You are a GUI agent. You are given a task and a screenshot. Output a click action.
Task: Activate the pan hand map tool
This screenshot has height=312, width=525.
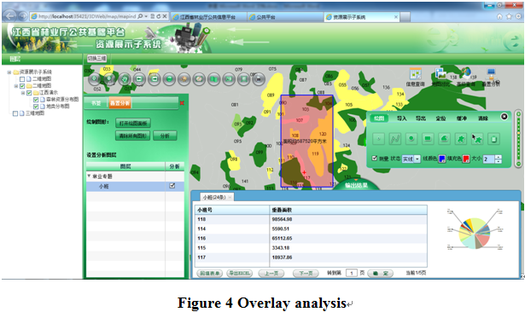click(125, 79)
